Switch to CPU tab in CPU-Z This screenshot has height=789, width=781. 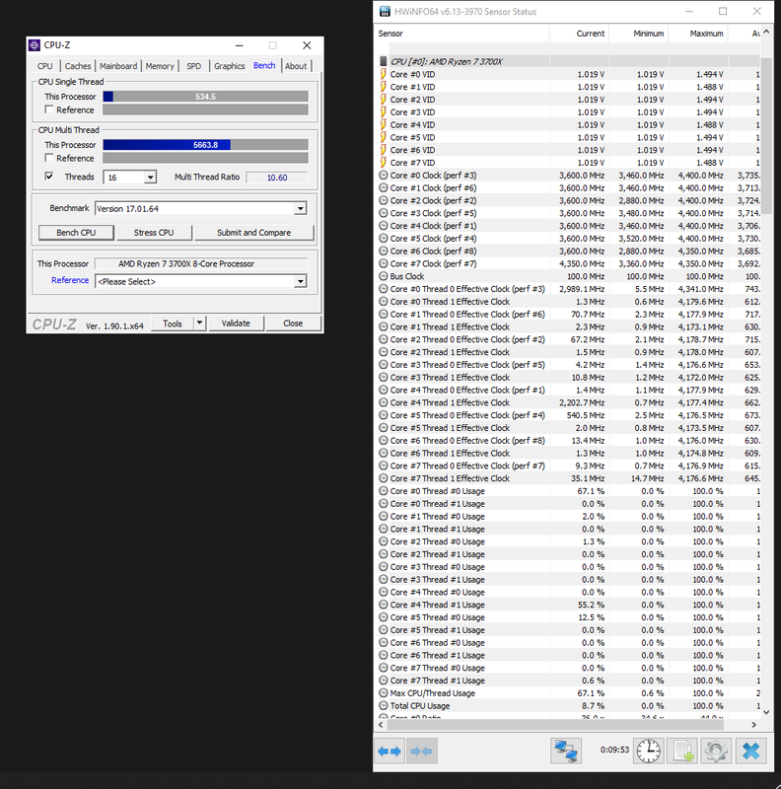[44, 66]
